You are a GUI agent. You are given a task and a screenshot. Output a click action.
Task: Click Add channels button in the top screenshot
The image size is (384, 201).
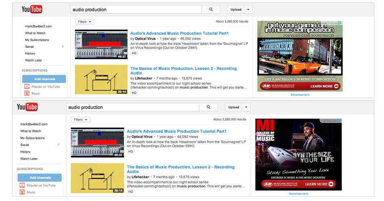44,79
